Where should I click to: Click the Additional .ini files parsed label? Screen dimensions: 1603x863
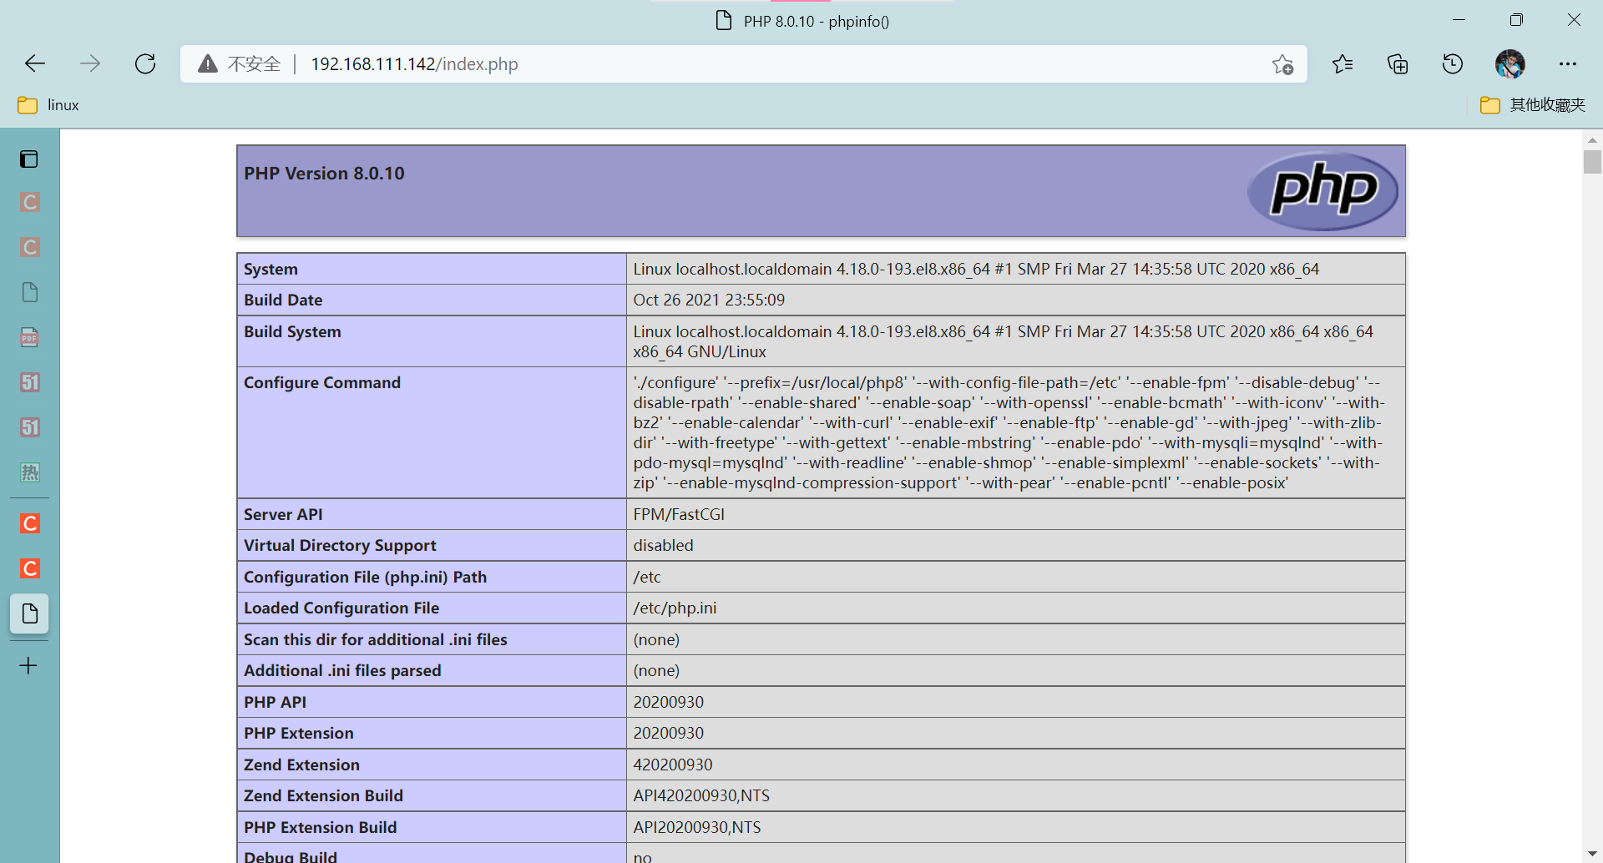342,670
